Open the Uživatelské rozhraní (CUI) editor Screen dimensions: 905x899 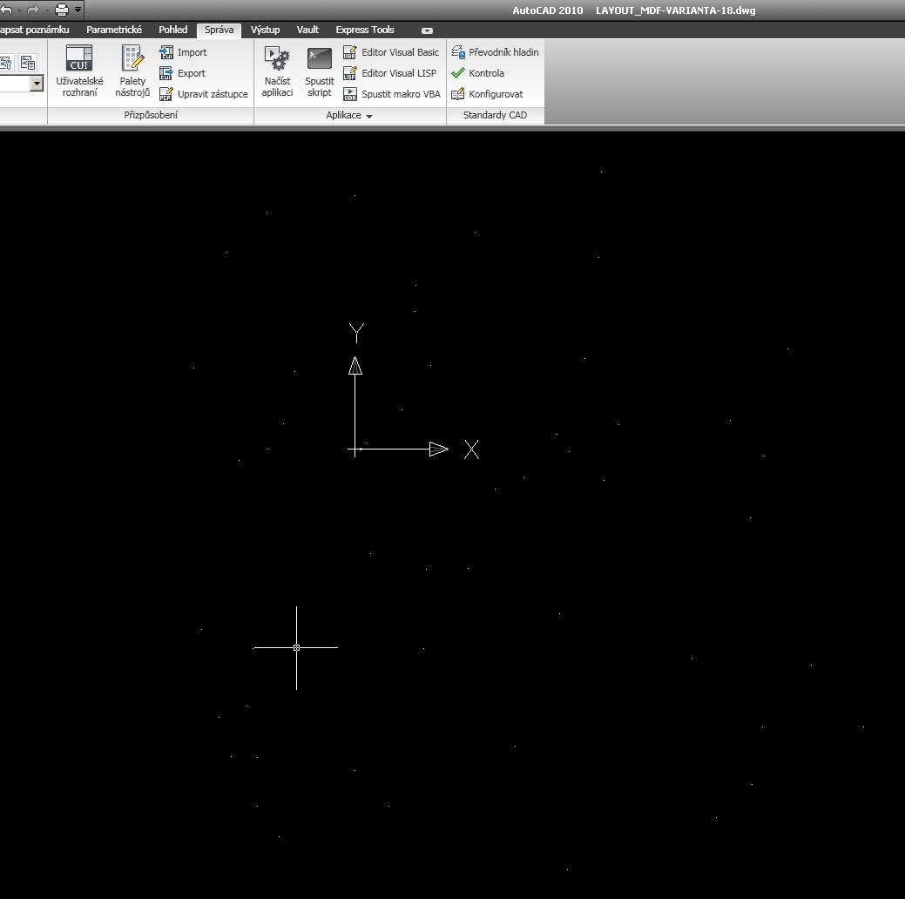[79, 59]
